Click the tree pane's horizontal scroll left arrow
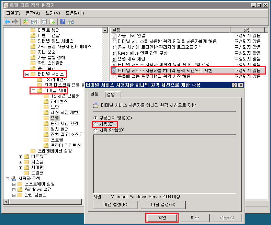The width and height of the screenshot is (271, 225). [6, 202]
